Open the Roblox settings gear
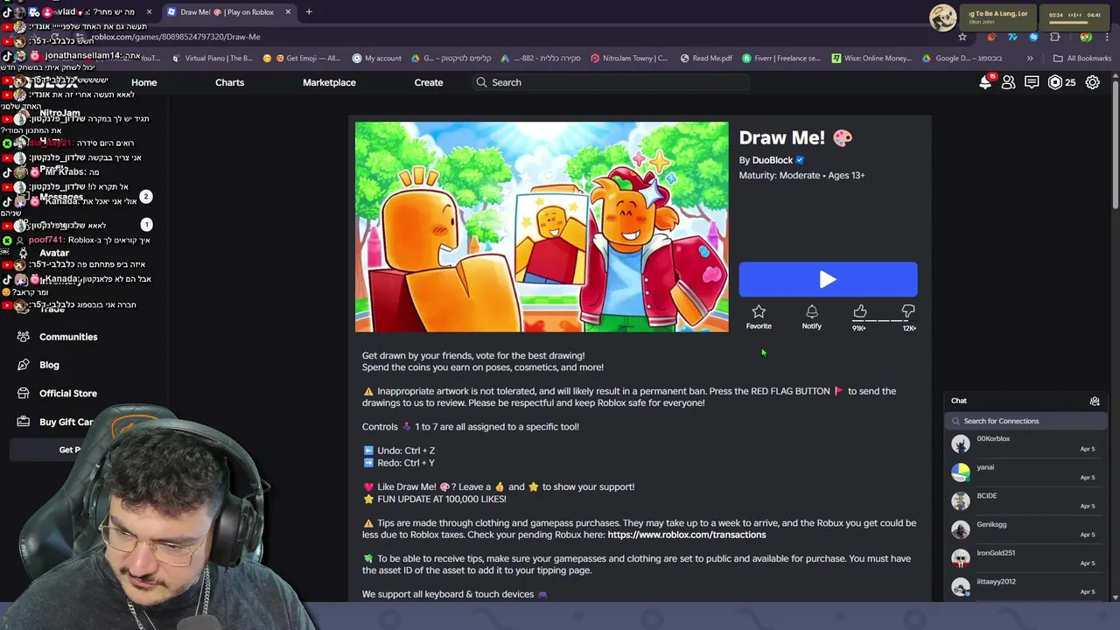 pyautogui.click(x=1093, y=82)
